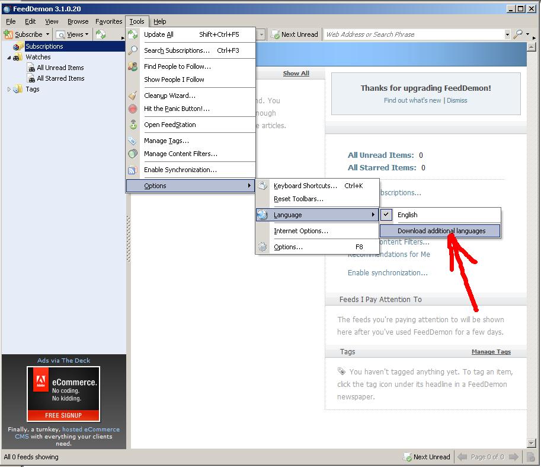The height and width of the screenshot is (467, 541).
Task: Click the next page arrow in status bar
Action: (x=514, y=457)
